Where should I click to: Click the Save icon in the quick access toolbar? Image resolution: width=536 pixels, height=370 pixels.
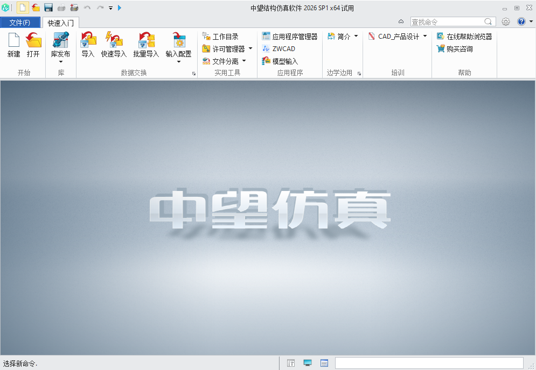[48, 8]
